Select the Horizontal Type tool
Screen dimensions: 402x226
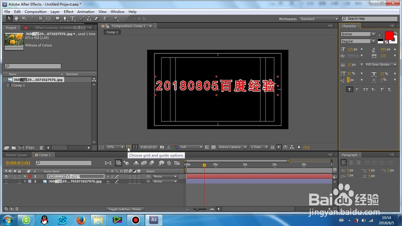coord(72,18)
